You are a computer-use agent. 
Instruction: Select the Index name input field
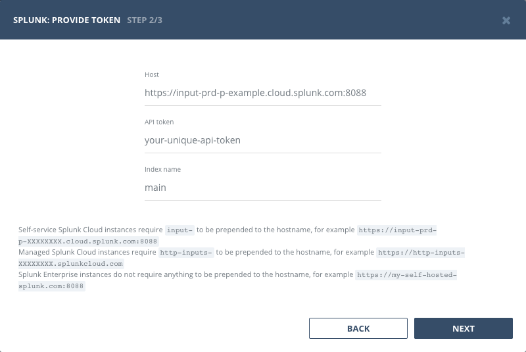(263, 188)
